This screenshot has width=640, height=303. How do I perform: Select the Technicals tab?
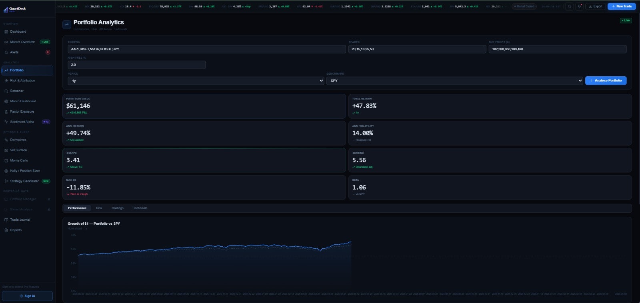coord(140,208)
